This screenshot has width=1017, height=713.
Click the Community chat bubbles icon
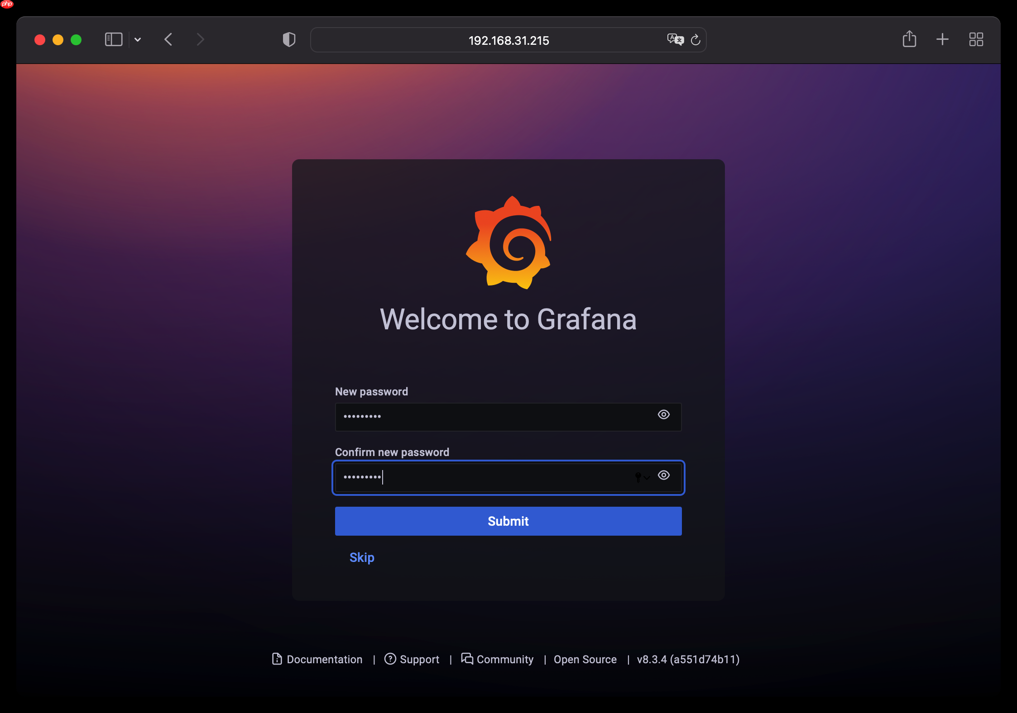point(467,658)
